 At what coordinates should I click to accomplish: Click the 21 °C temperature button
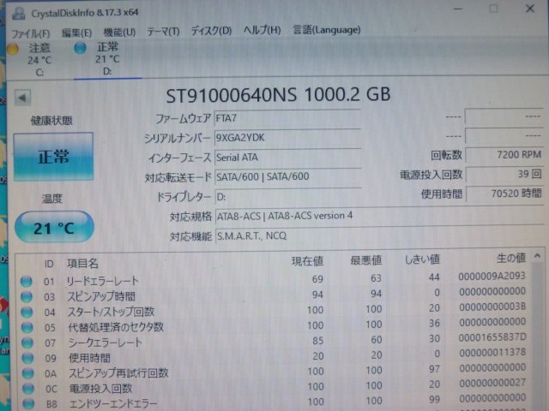coord(54,227)
